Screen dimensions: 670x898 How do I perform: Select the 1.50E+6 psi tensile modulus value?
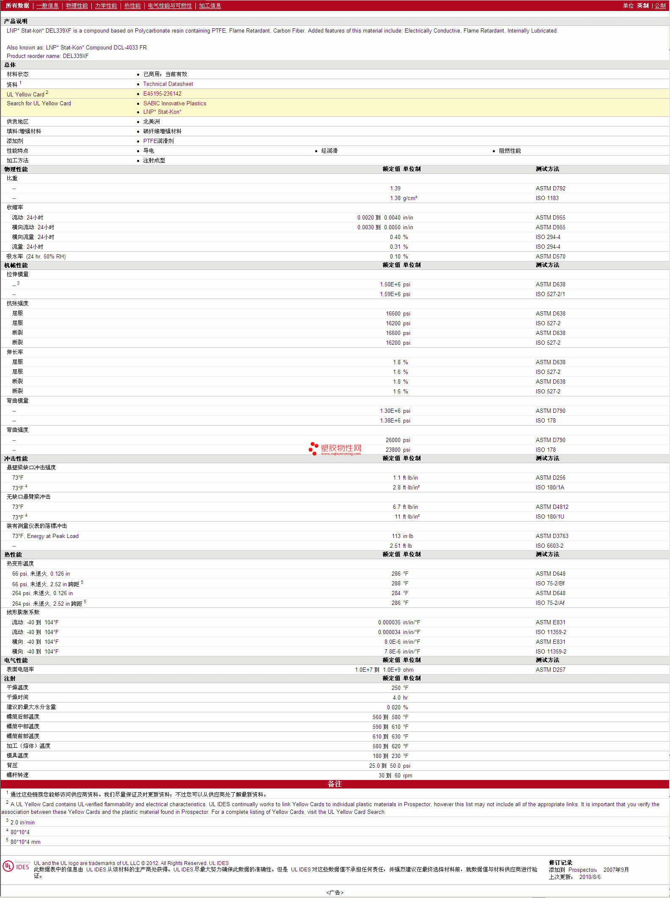(x=395, y=285)
